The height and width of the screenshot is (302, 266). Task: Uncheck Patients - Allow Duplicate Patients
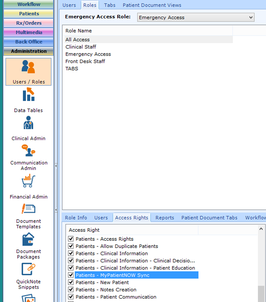coord(71,246)
